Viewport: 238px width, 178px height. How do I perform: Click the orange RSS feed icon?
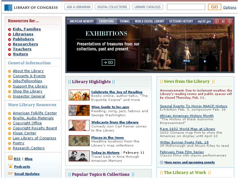10,158
